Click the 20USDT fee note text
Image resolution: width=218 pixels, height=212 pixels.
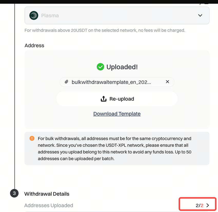105,30
